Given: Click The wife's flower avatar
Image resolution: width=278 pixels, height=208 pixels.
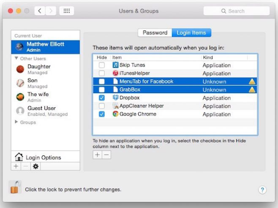Looking at the screenshot, I should tap(20, 97).
